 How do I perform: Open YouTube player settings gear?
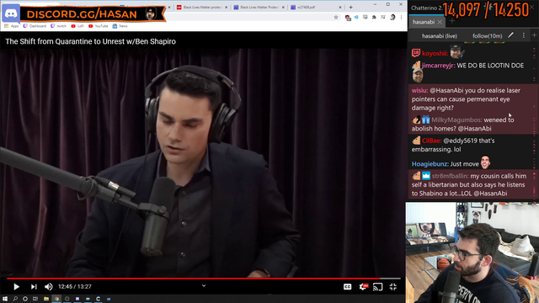pos(363,286)
